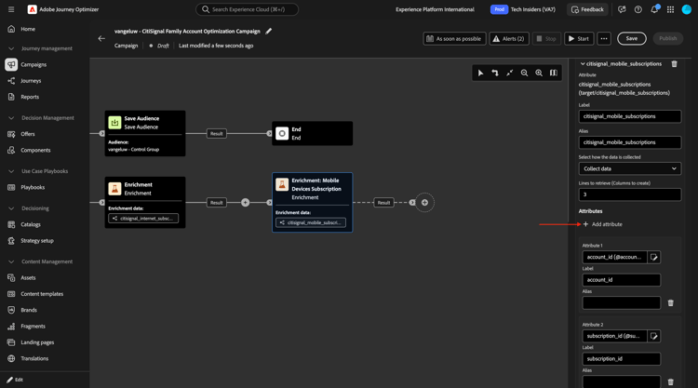698x388 pixels.
Task: Click the Result transition after Save Audience
Action: pyautogui.click(x=216, y=133)
